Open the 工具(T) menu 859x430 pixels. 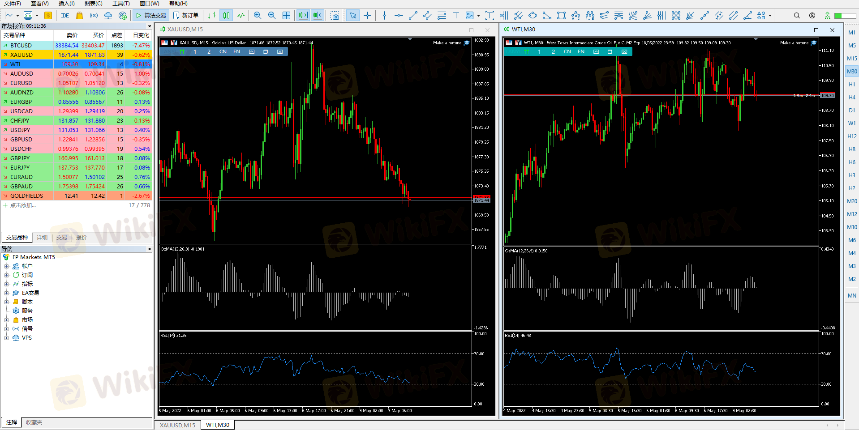click(x=120, y=4)
